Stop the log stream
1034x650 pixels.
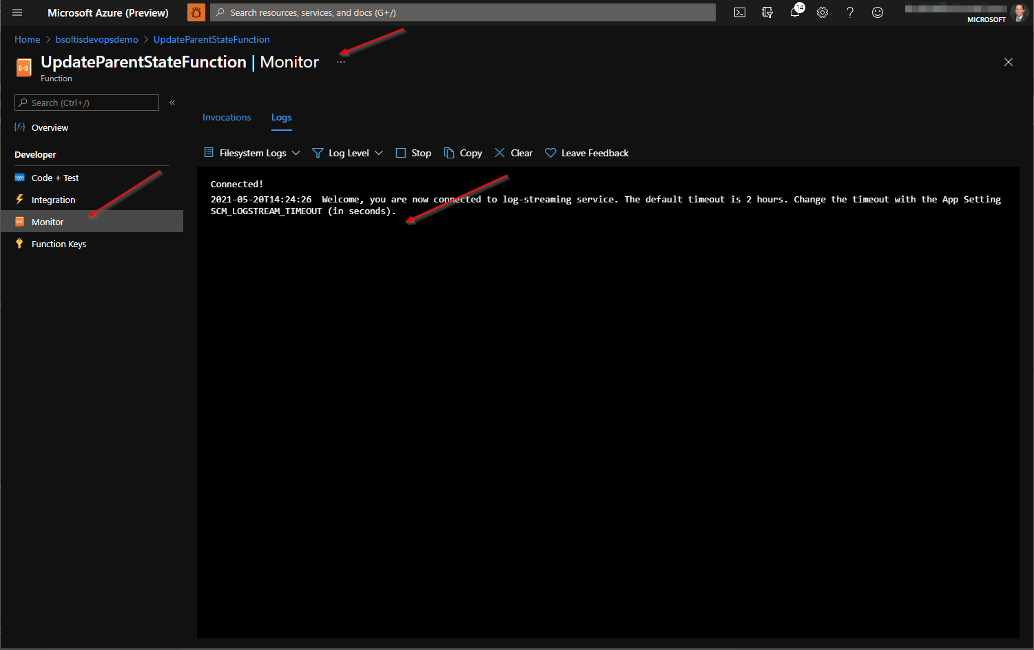[x=413, y=153]
